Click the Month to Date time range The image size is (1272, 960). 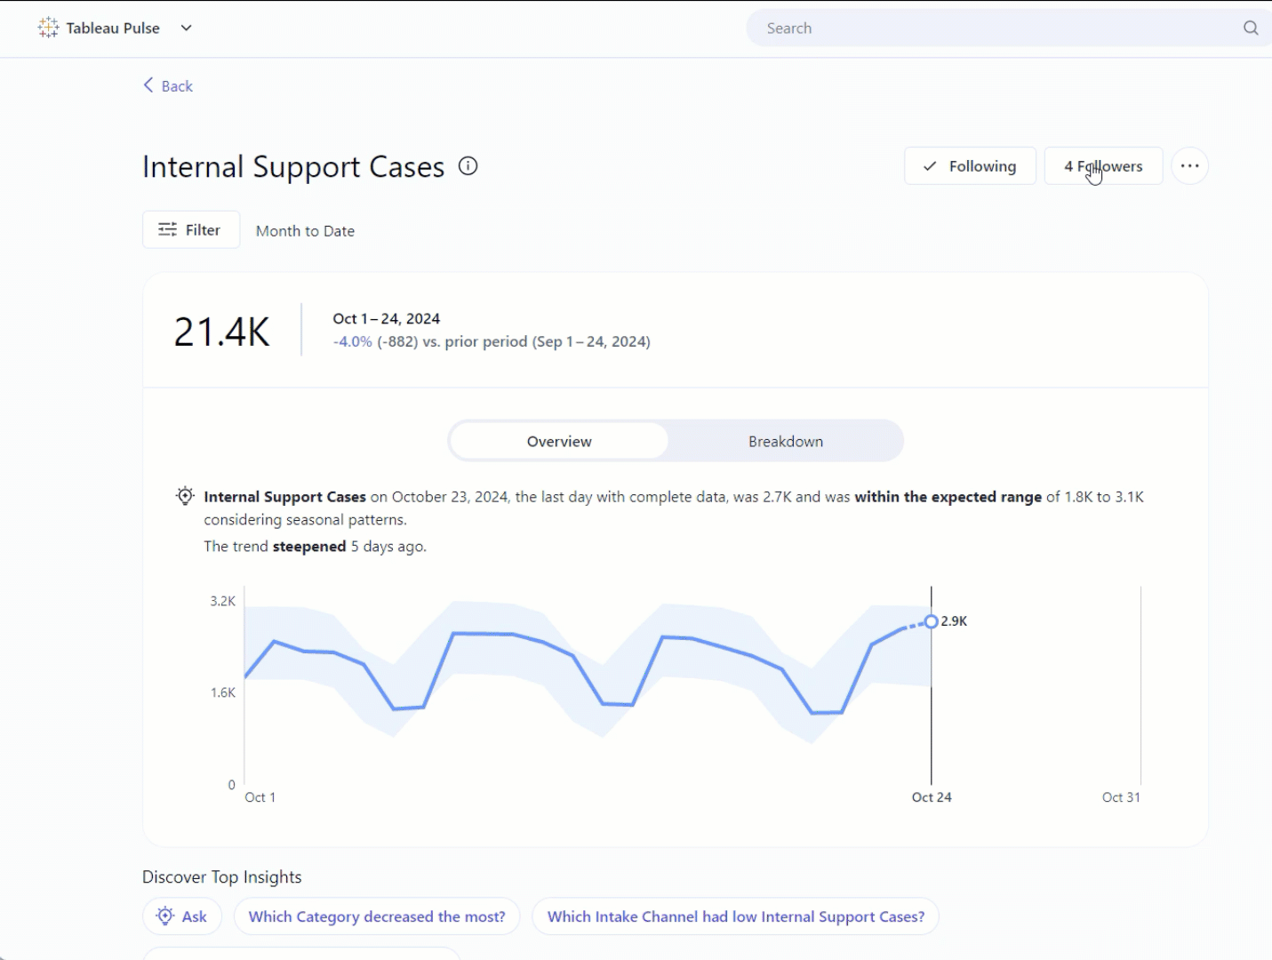(x=305, y=231)
